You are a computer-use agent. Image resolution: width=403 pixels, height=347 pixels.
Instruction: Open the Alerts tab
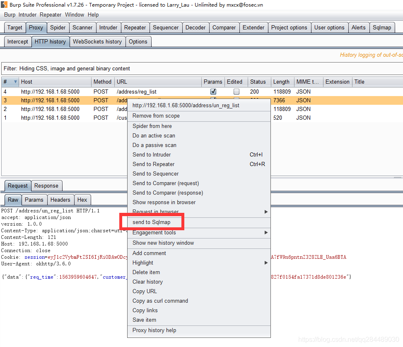(x=359, y=27)
